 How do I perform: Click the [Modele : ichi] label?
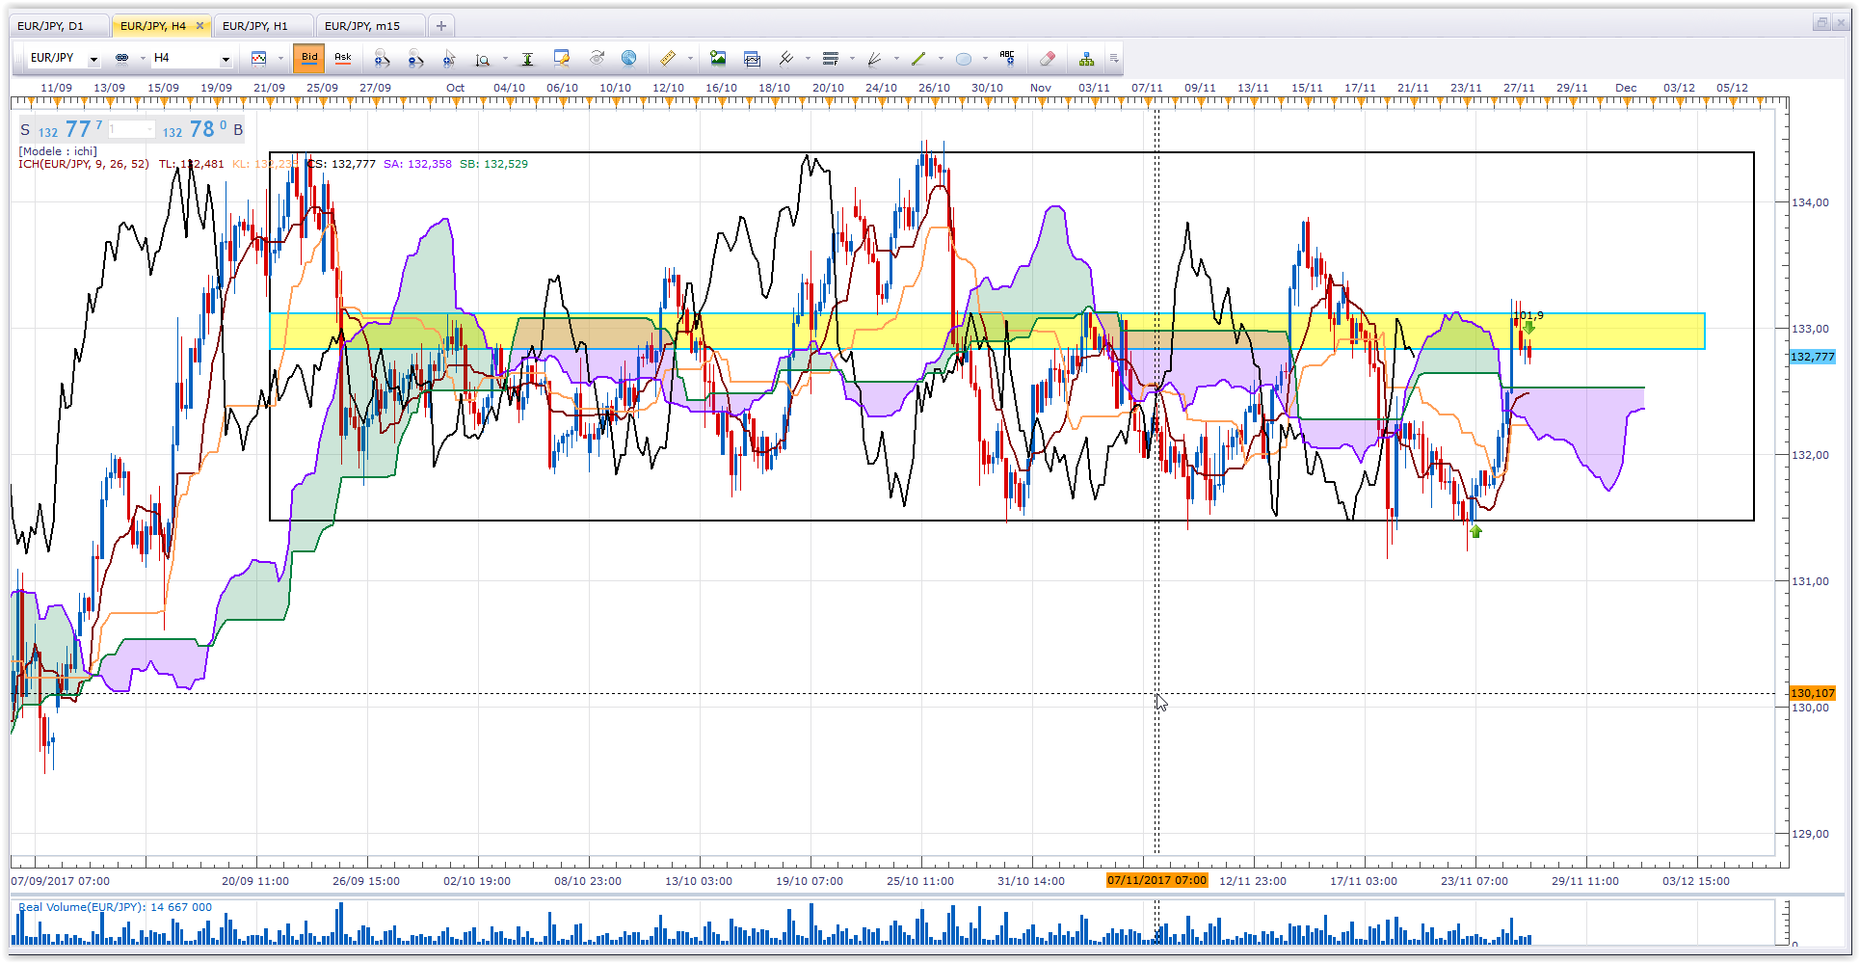point(58,151)
